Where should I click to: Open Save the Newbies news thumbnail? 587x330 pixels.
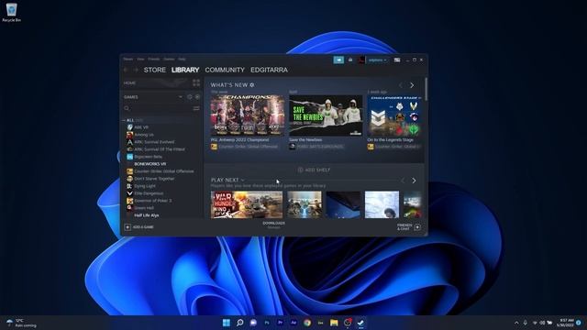pos(326,115)
